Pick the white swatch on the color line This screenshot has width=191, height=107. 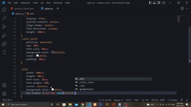click(x=37, y=56)
